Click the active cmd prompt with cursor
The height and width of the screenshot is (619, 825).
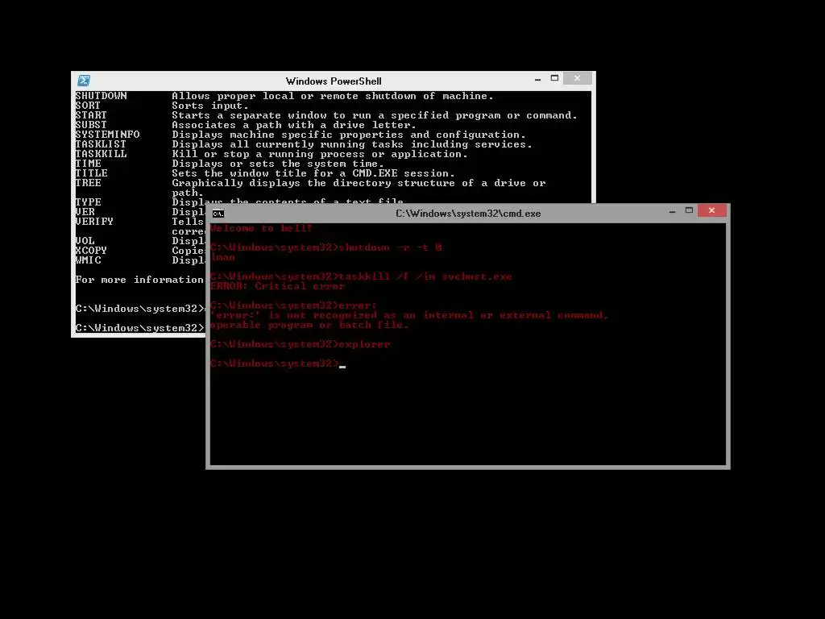[x=278, y=364]
